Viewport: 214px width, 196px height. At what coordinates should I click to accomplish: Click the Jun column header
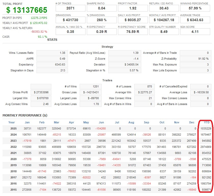click(x=101, y=122)
